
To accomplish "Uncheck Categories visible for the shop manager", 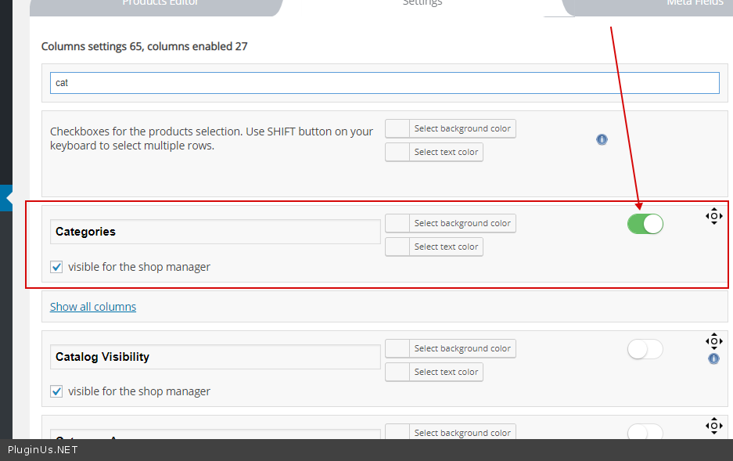I will click(56, 267).
